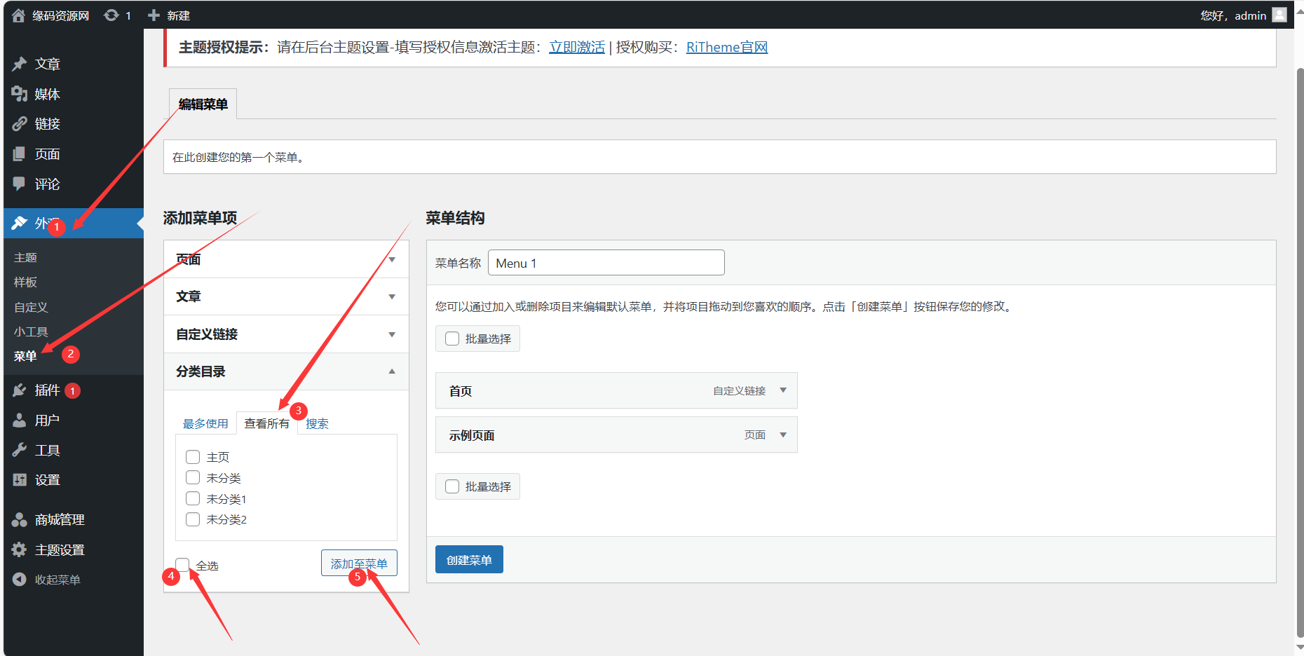The image size is (1304, 656).
Task: Click the 媒体 media icon in sidebar
Action: 20,94
